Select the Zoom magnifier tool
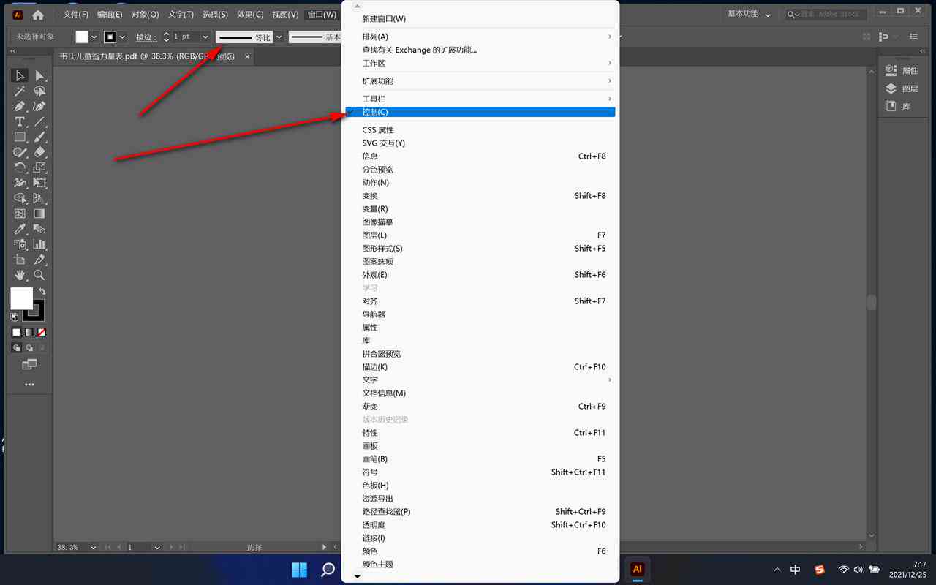The height and width of the screenshot is (585, 936). point(39,276)
